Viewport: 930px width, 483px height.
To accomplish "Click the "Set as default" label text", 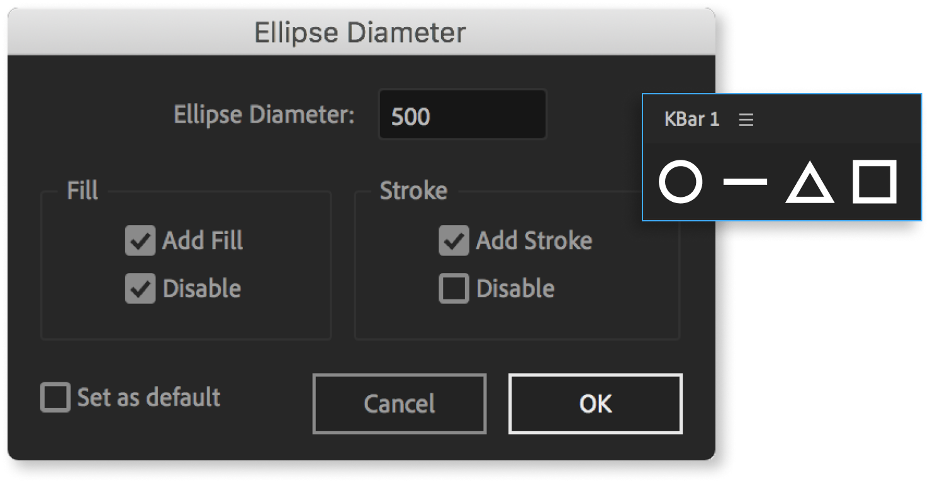I will point(148,397).
